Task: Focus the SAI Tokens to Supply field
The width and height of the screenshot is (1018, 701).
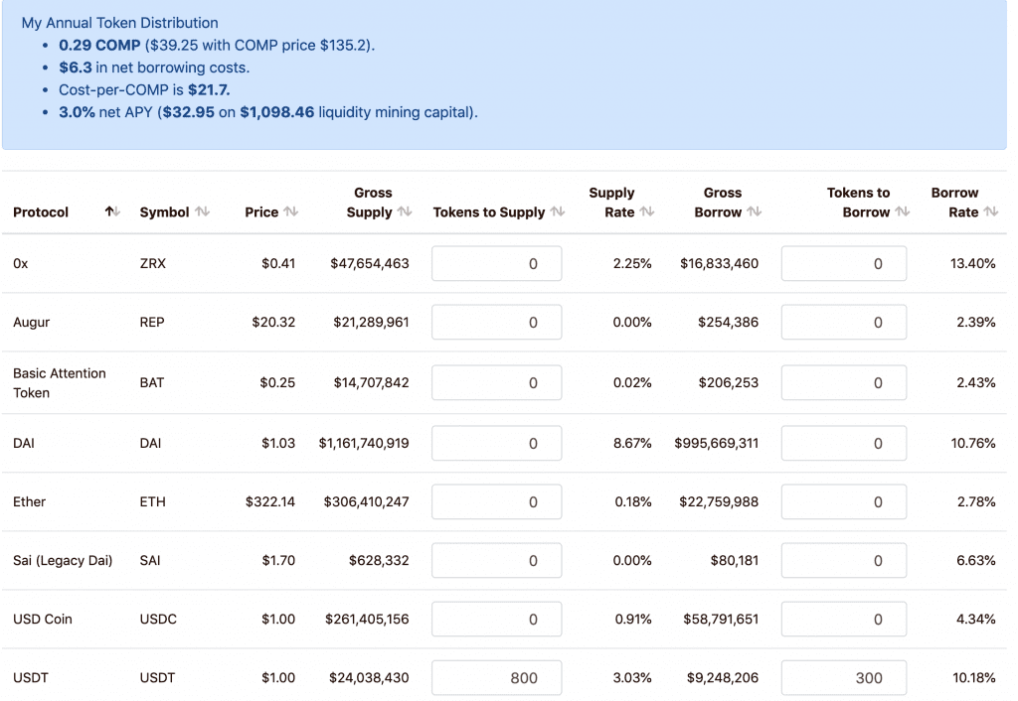Action: coord(496,561)
